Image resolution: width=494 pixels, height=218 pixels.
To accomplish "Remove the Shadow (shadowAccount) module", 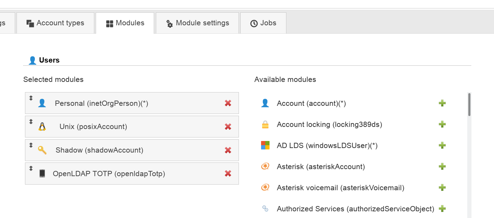I will click(228, 150).
